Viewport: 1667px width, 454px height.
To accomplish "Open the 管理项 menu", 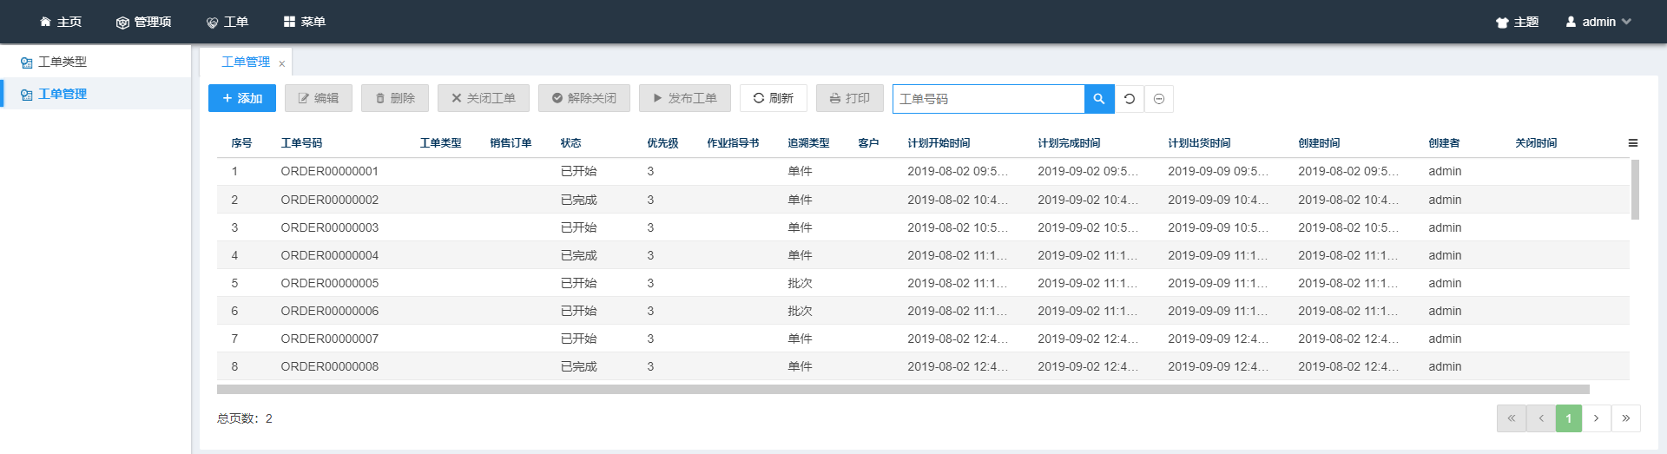I will pyautogui.click(x=144, y=22).
